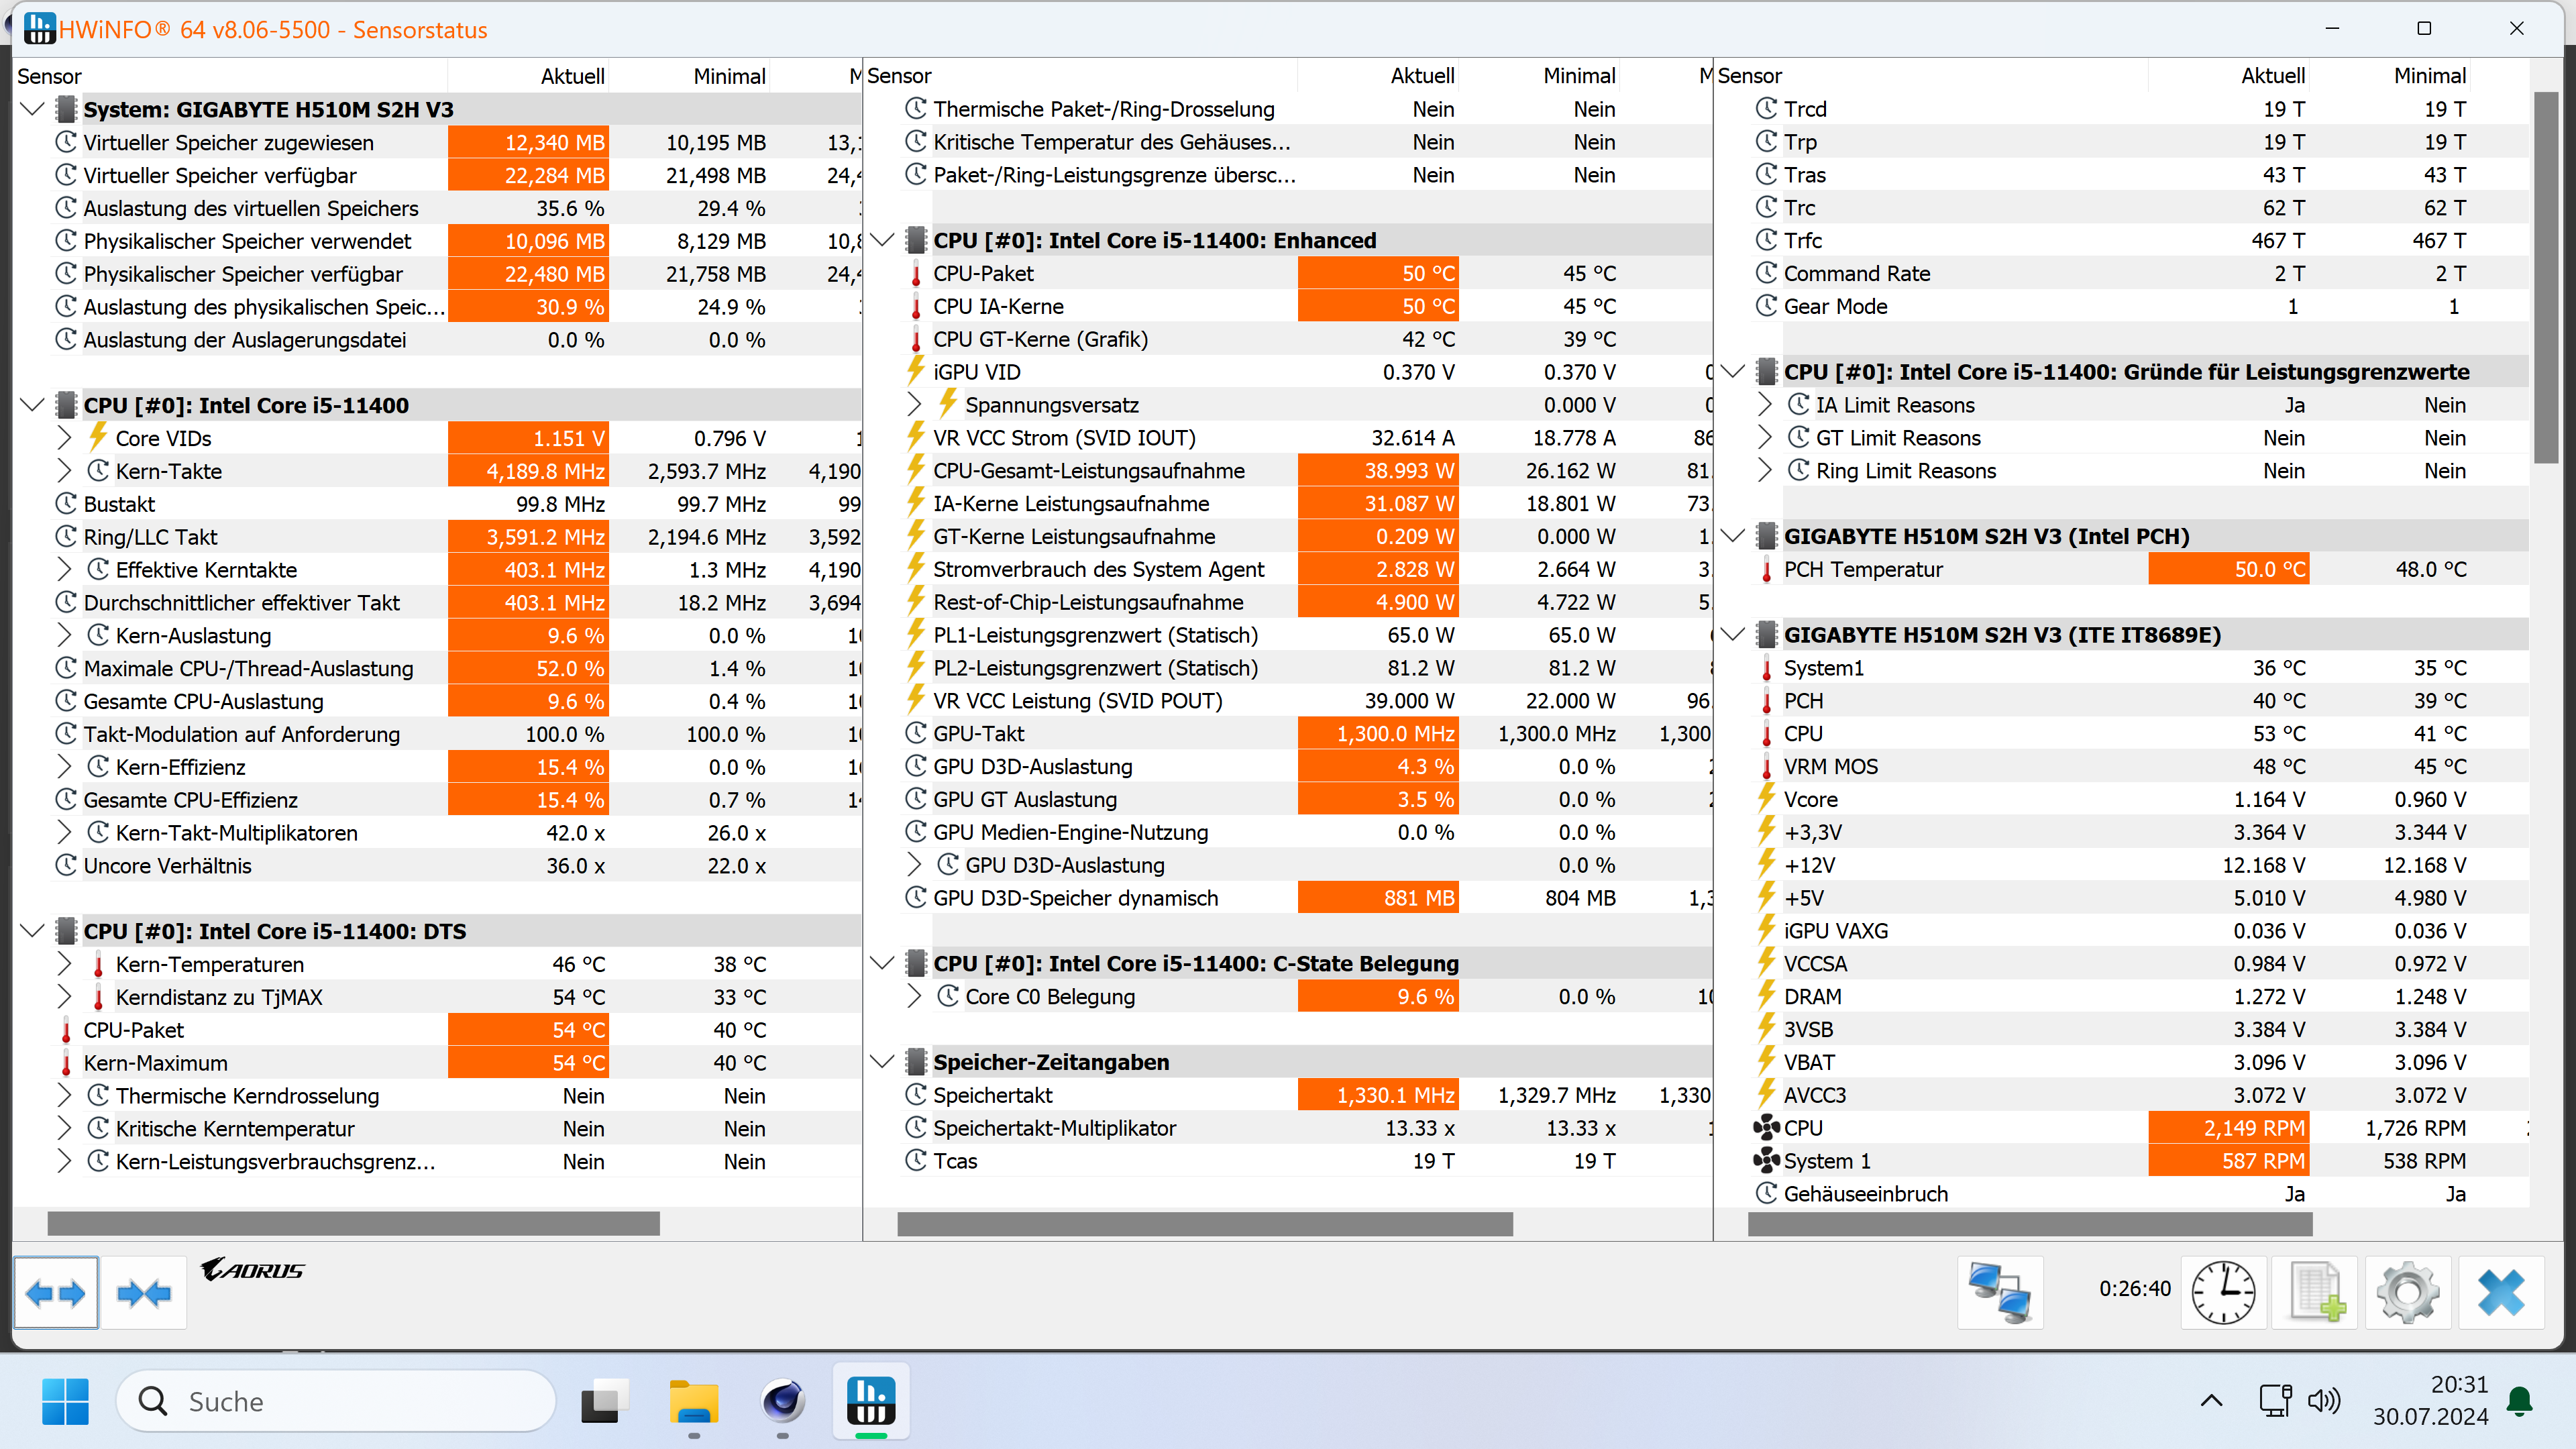Screen dimensions: 2576x1449
Task: Click the clock icon beside Gear Mode
Action: pyautogui.click(x=1767, y=306)
